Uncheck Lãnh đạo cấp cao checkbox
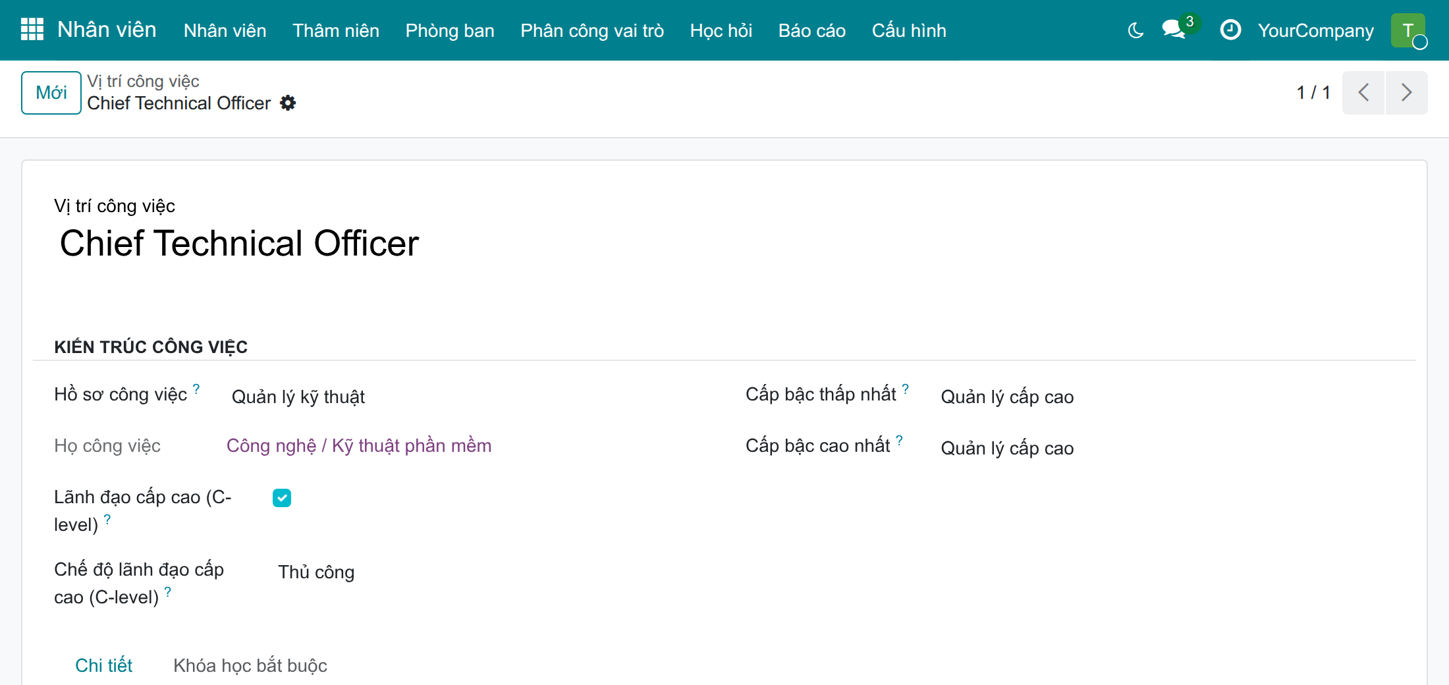 pos(282,498)
